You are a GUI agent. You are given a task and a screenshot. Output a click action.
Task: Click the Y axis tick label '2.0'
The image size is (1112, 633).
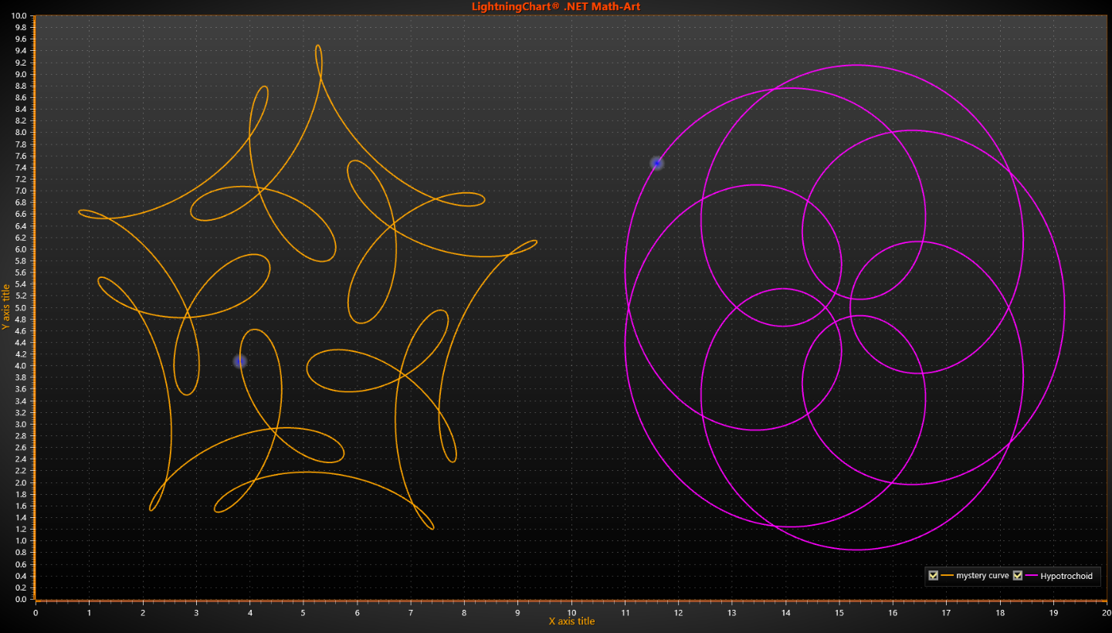coord(21,483)
